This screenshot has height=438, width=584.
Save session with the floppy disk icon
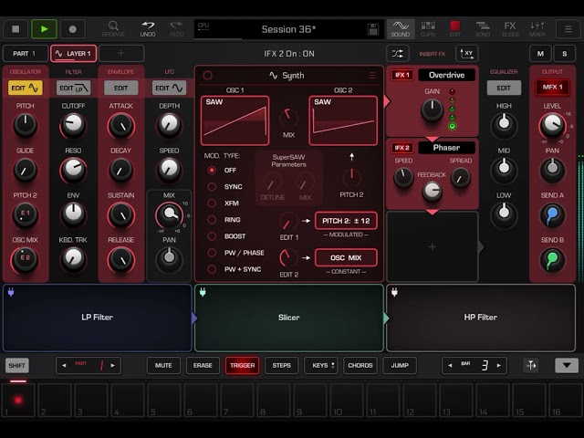click(373, 29)
